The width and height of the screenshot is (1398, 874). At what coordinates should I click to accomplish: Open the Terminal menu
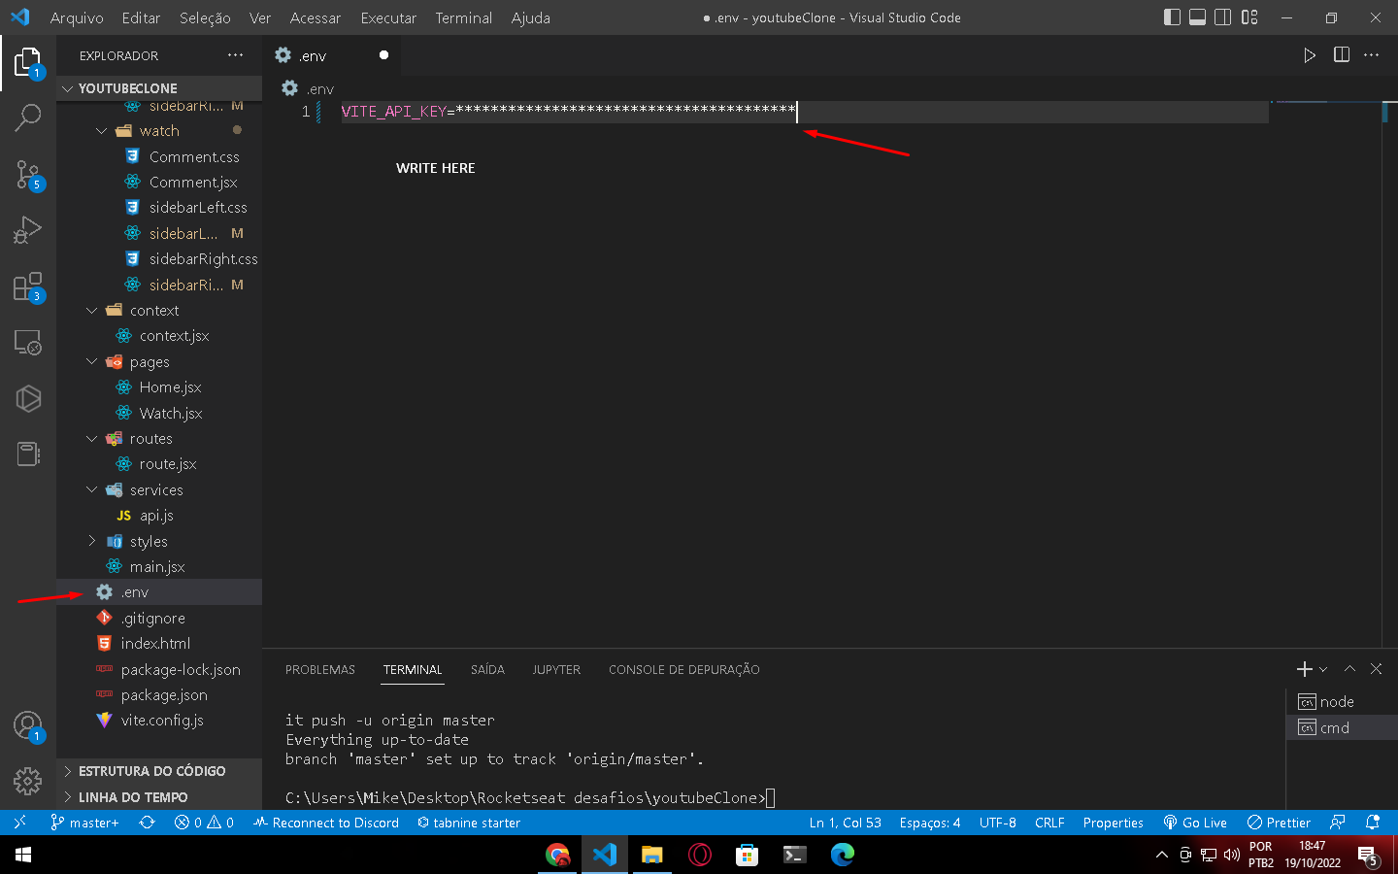point(463,17)
